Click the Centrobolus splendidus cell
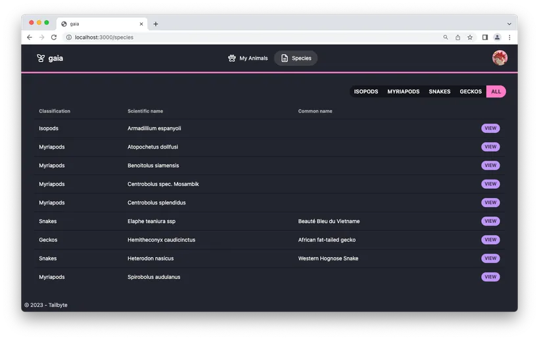The height and width of the screenshot is (340, 539). point(156,203)
